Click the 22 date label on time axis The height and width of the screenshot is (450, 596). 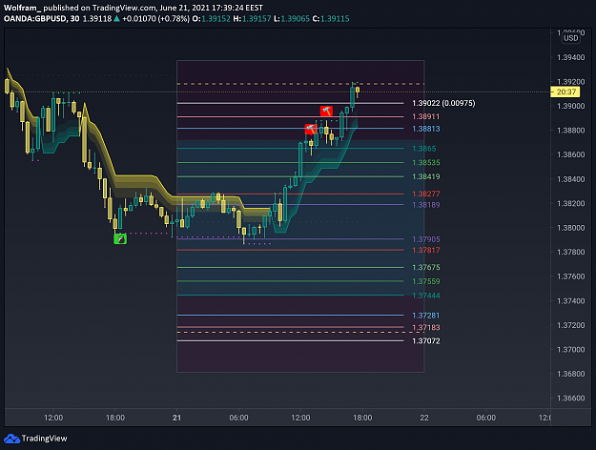point(424,418)
